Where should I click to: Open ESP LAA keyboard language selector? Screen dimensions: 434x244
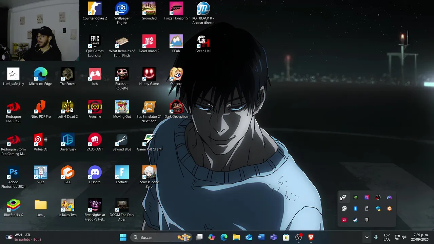[x=387, y=237]
